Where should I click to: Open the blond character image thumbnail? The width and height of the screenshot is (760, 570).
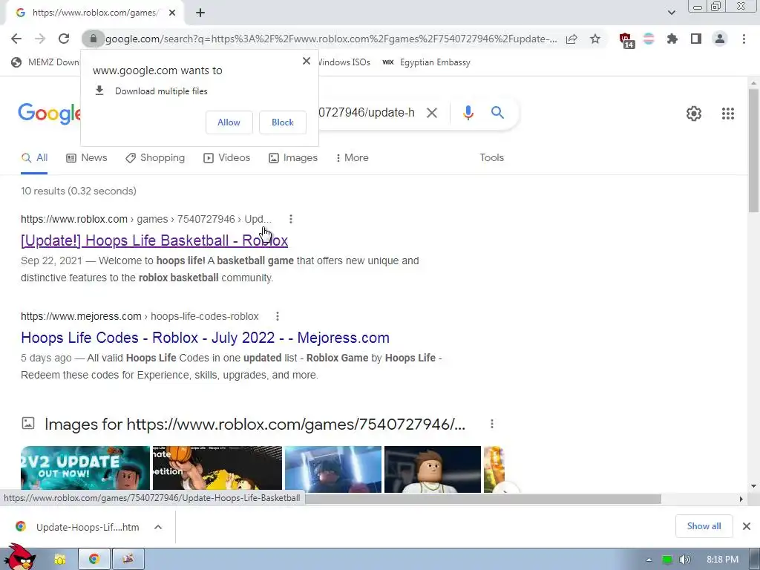pyautogui.click(x=433, y=469)
